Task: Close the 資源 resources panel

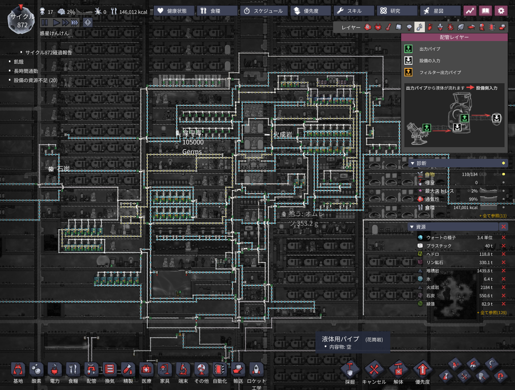Action: [504, 227]
